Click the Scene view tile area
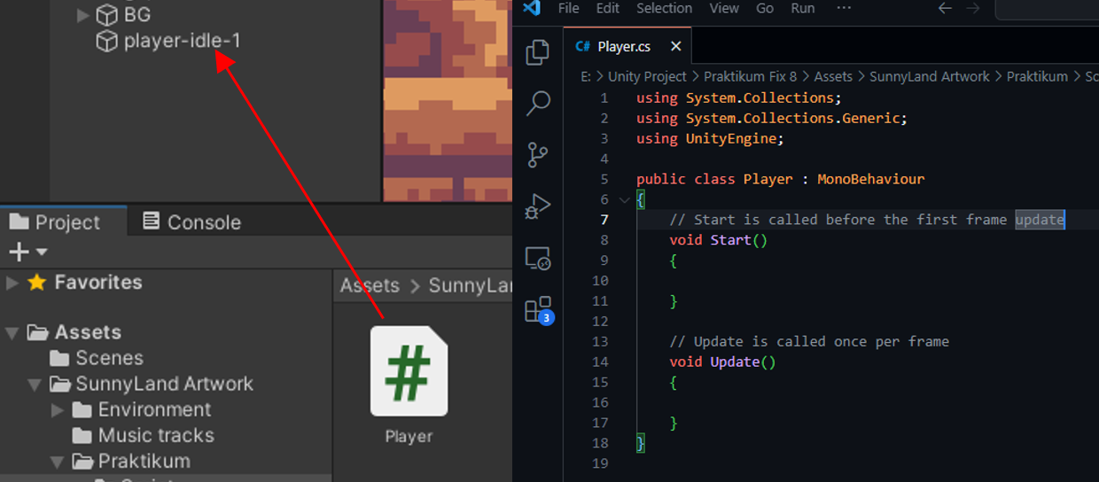 (x=448, y=100)
